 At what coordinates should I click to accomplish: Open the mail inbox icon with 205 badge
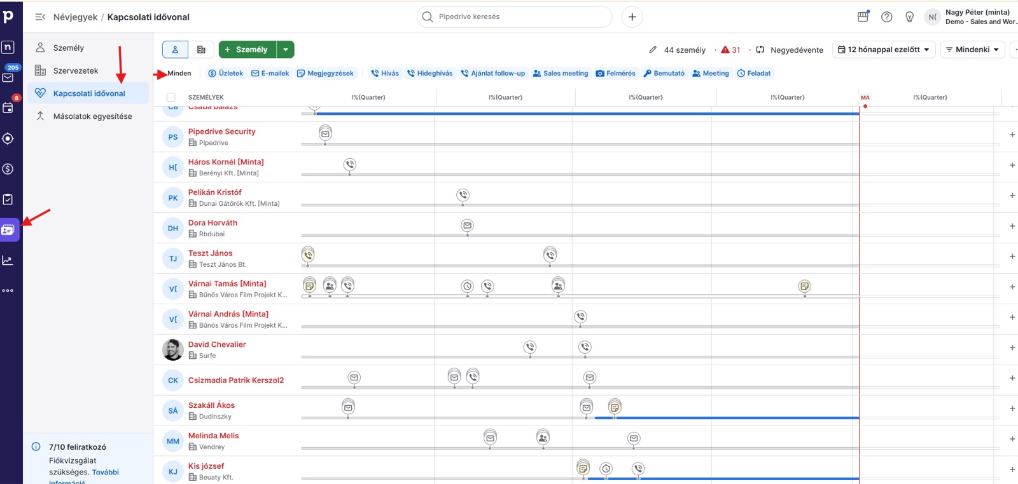(x=8, y=77)
